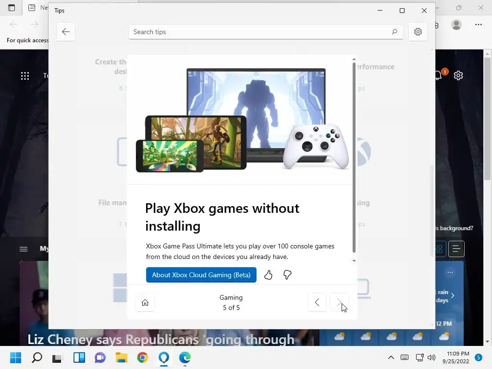Open taskbar Search

click(x=37, y=357)
